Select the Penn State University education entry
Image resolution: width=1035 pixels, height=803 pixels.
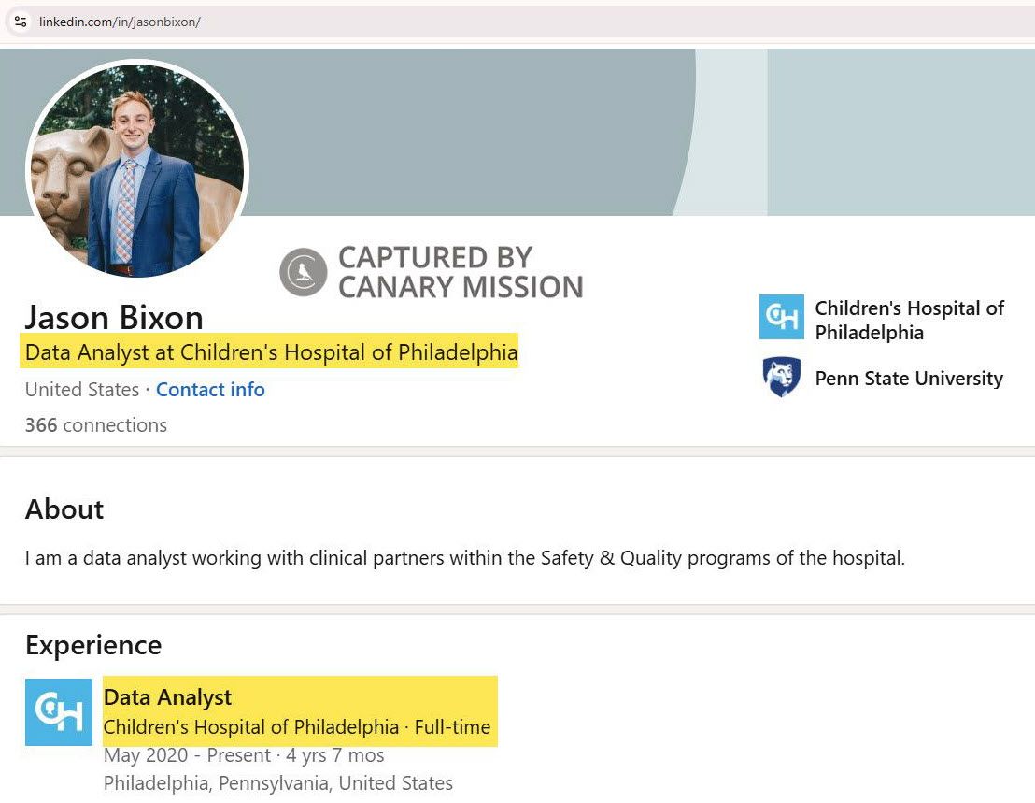[x=909, y=379]
